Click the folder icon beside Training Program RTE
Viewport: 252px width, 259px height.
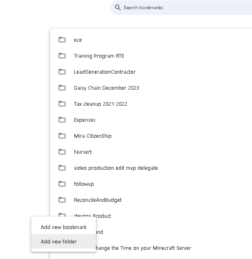pos(62,56)
